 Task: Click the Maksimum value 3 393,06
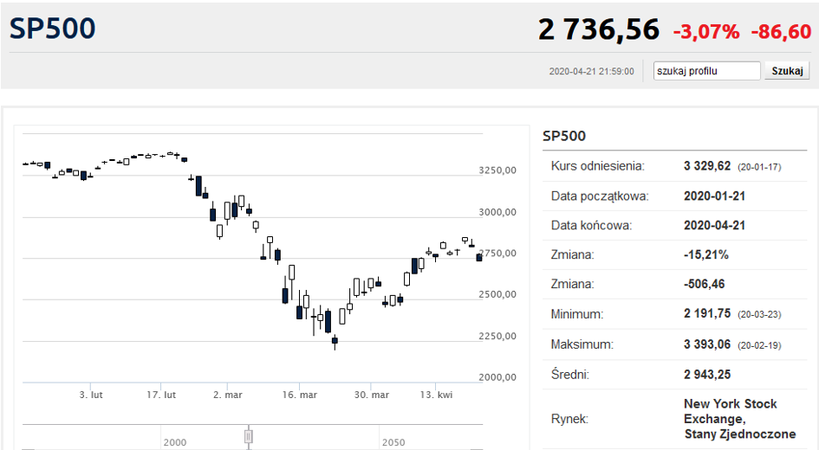(x=707, y=344)
